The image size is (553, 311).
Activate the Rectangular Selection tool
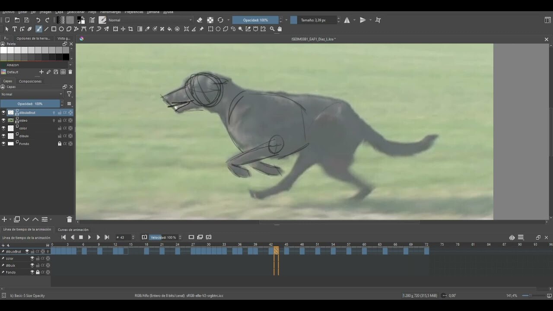pyautogui.click(x=210, y=29)
